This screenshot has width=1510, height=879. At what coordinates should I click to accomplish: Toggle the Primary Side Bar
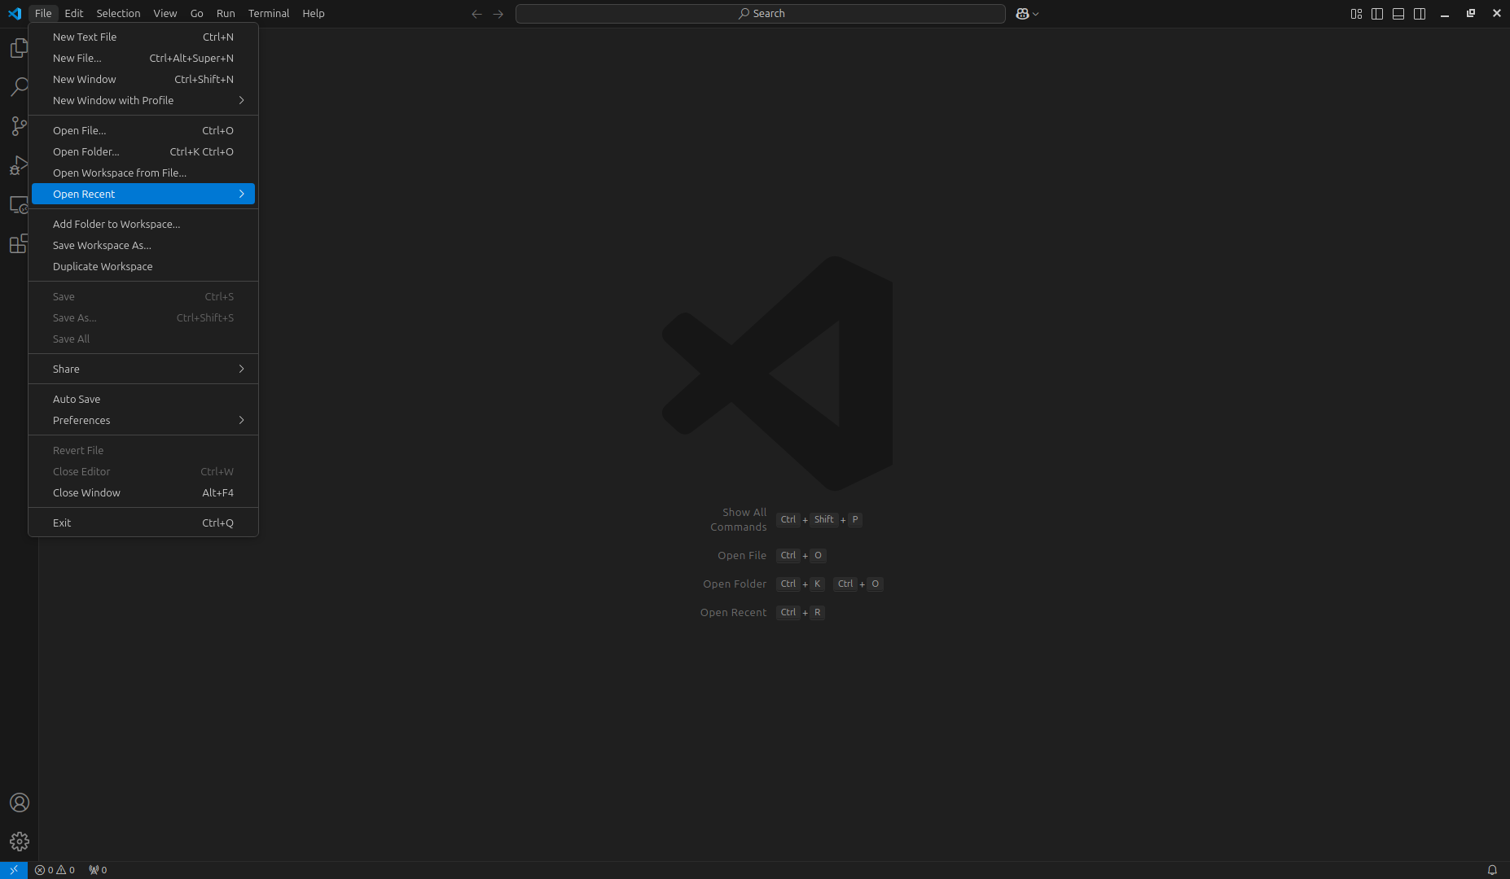[1377, 14]
